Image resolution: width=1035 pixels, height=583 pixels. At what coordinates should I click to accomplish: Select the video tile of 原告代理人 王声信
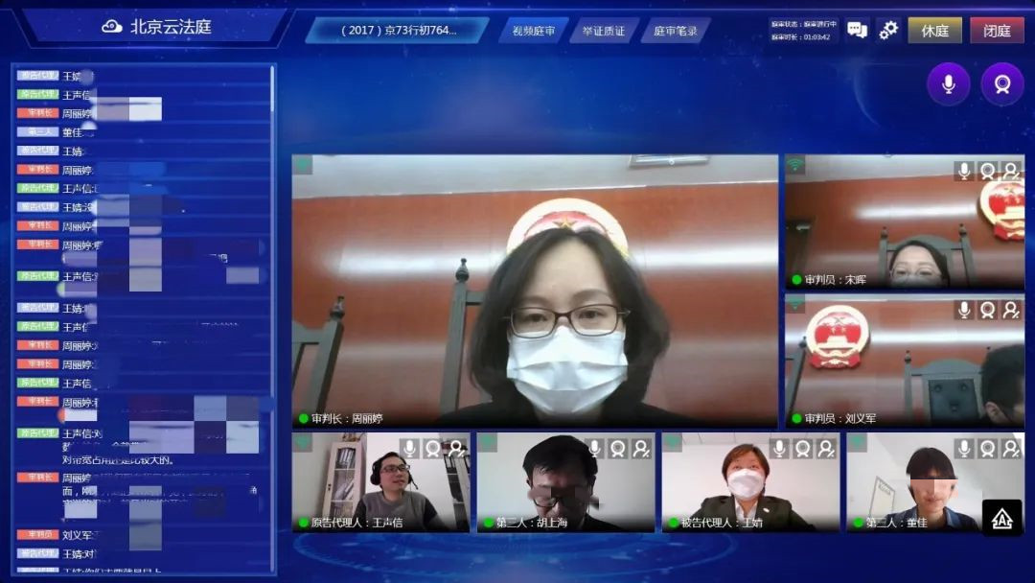(x=380, y=482)
